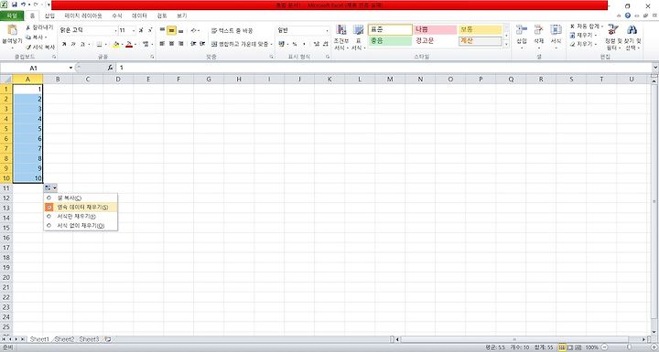Click the Copy (복사) button
Viewport: 659px width, 352px height.
pos(36,37)
